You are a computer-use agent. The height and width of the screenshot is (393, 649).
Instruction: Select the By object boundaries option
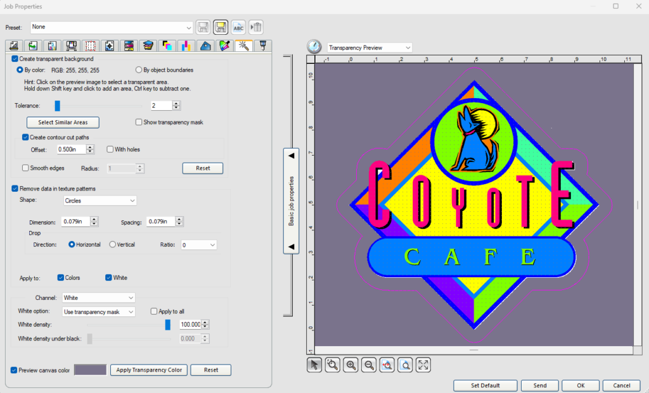tap(139, 70)
